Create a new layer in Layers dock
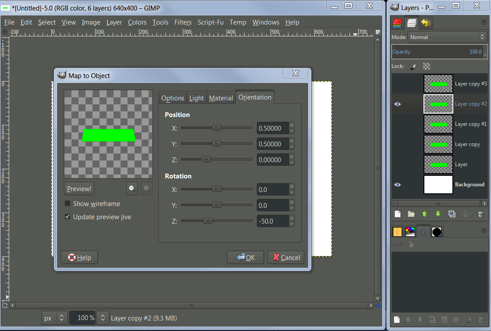Viewport: 491px width, 331px height. 397,214
